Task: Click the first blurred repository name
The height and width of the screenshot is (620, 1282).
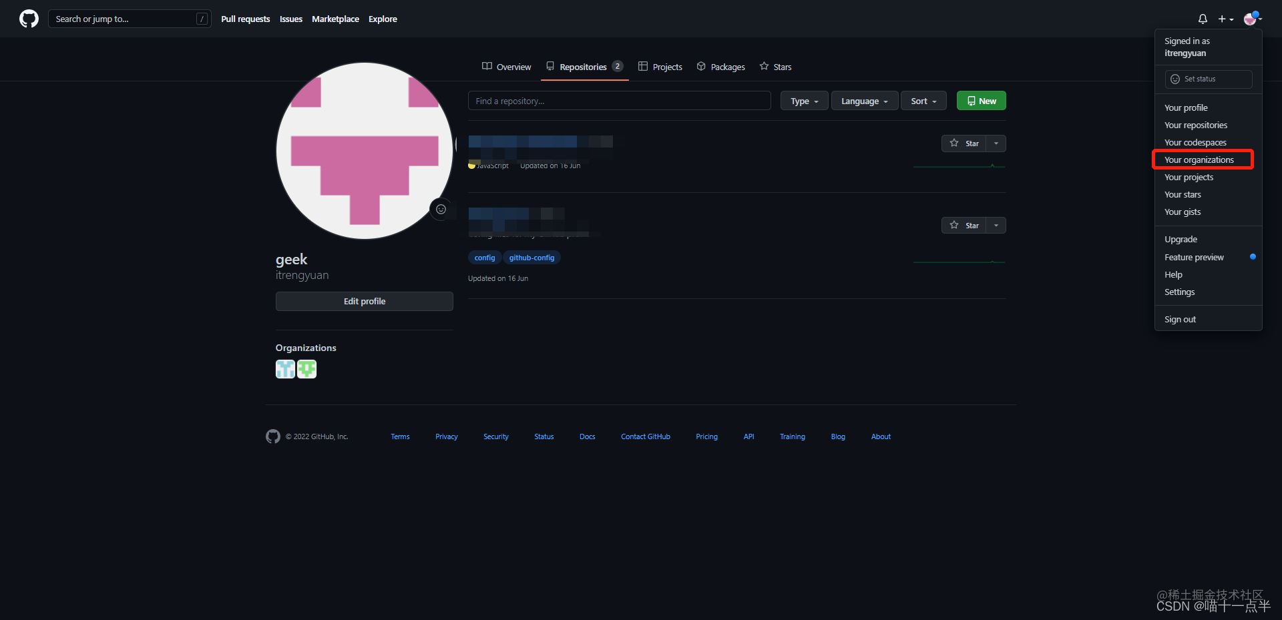Action: 540,141
